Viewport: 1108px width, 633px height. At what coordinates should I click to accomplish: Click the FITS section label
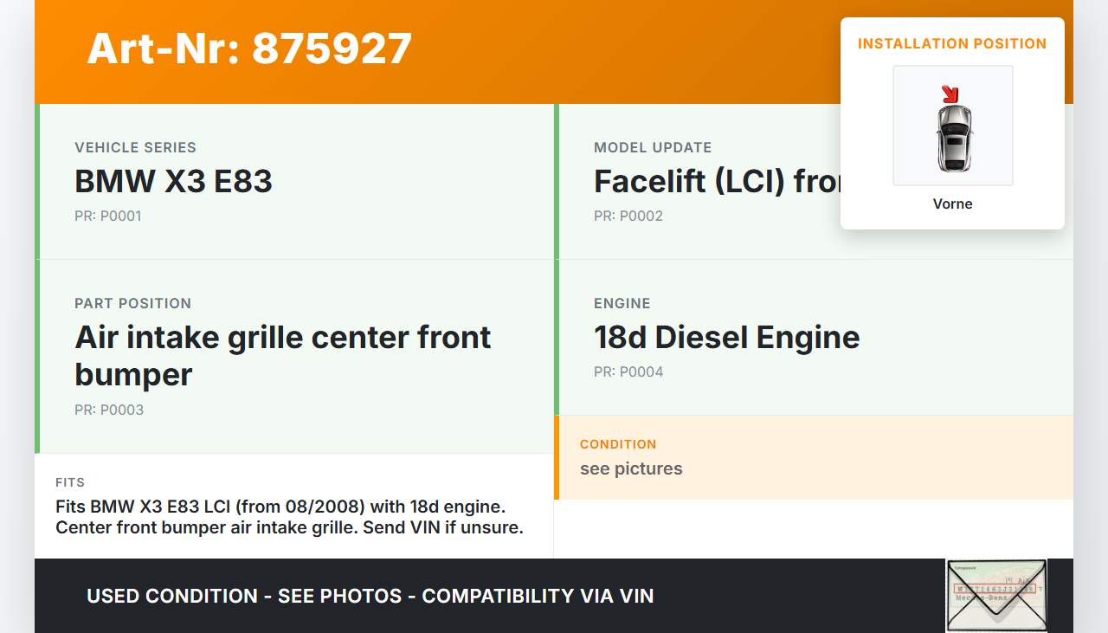coord(70,482)
